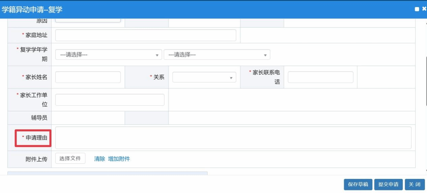Close dialog with the title bar X
This screenshot has height=193, width=427.
424,9
